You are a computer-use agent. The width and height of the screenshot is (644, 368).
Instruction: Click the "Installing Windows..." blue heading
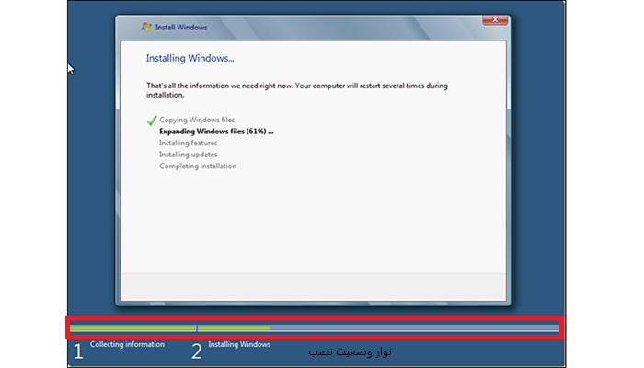pyautogui.click(x=190, y=59)
